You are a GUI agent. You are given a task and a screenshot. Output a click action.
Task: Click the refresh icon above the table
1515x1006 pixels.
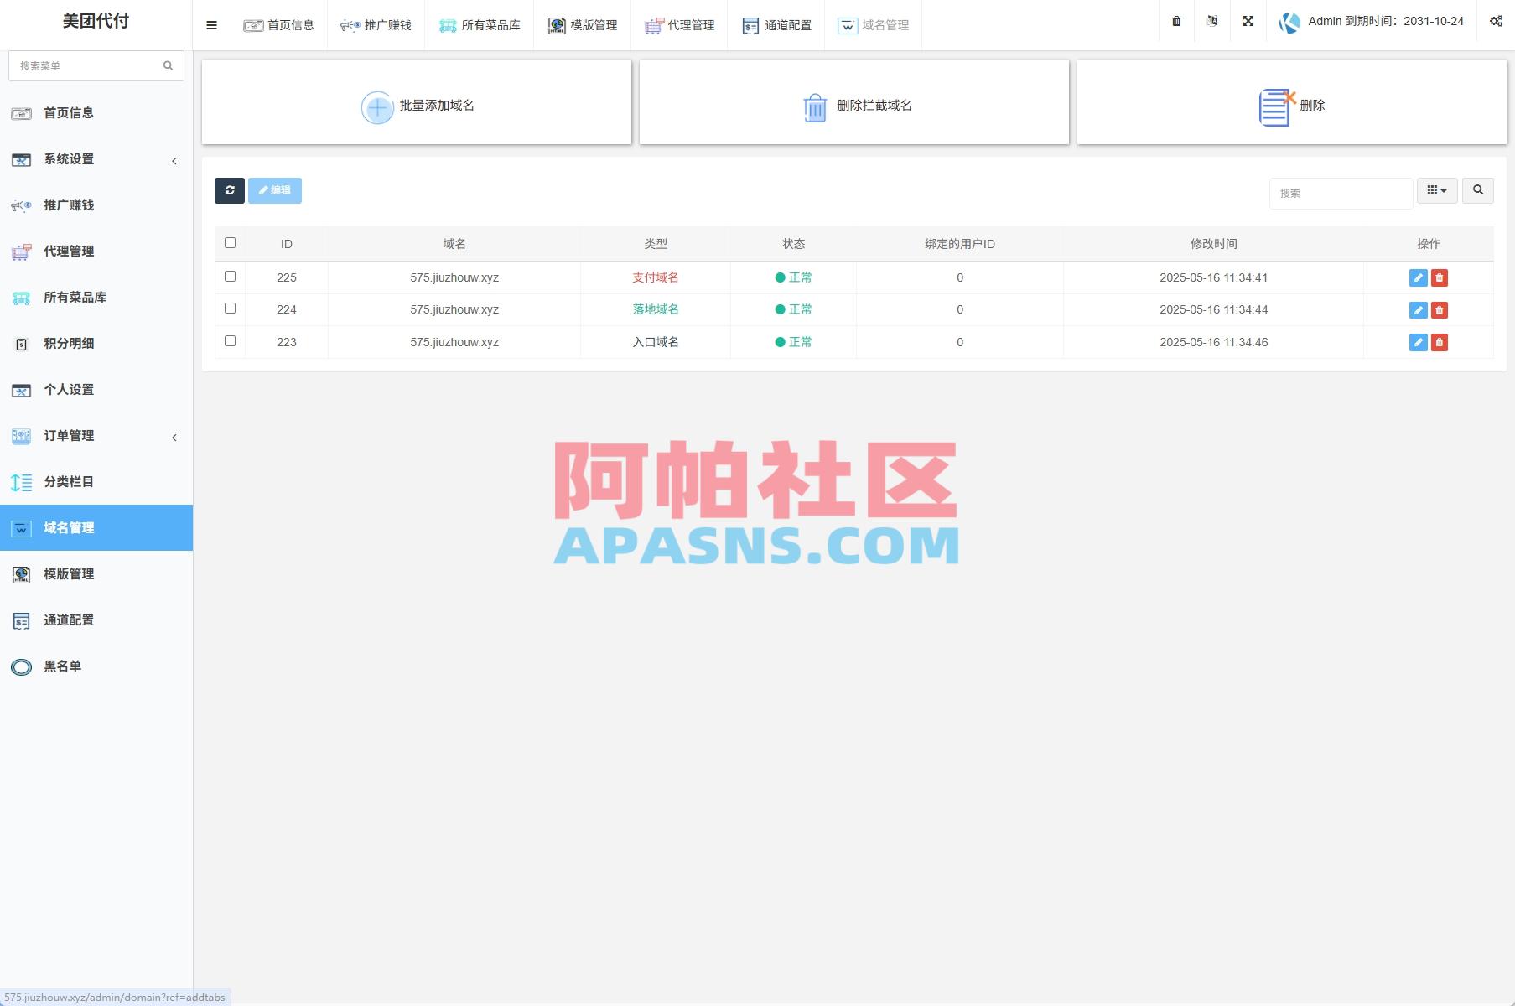230,190
